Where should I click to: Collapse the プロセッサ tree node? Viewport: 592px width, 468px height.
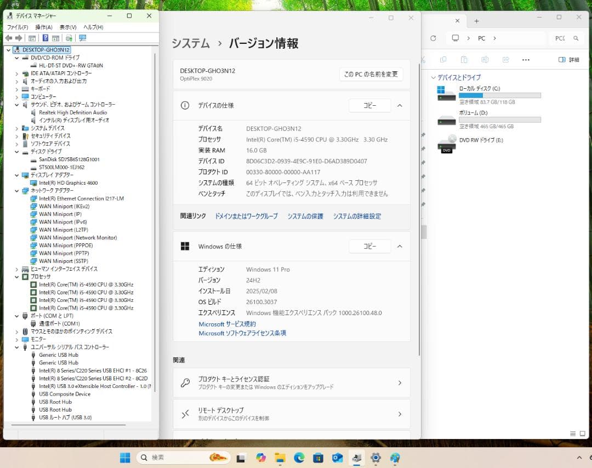18,277
